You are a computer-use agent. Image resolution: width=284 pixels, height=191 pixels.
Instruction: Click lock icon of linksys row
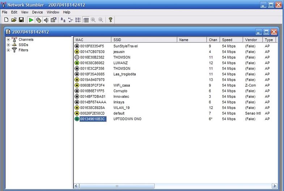tap(77, 102)
